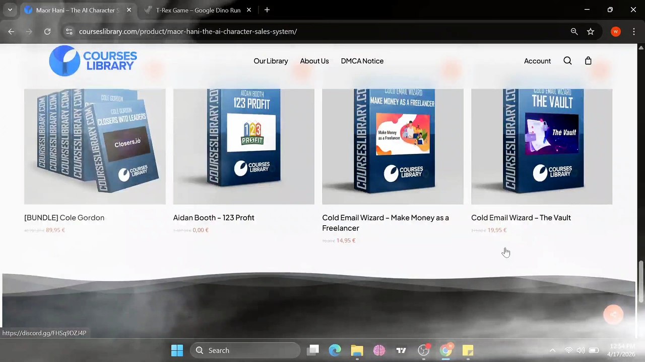
Task: Click the 19,95 € price
Action: [x=497, y=230]
